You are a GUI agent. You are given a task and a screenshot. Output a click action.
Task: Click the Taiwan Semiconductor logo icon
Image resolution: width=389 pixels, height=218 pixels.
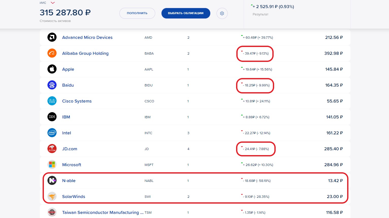(52, 212)
